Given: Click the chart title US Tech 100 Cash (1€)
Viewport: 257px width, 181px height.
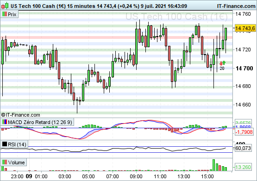Looking at the screenshot, I should click(x=38, y=6).
